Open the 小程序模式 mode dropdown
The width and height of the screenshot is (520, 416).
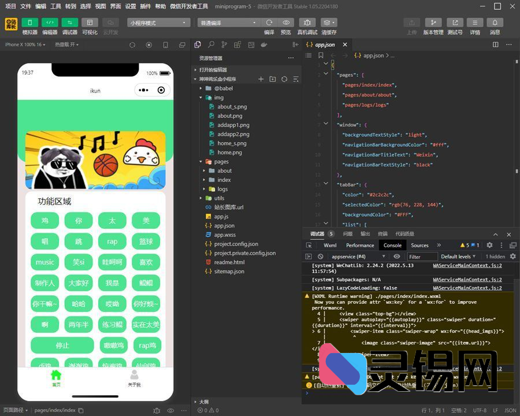159,23
